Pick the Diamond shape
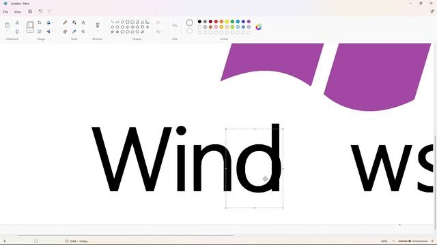Image resolution: width=437 pixels, height=245 pixels. pyautogui.click(x=112, y=27)
